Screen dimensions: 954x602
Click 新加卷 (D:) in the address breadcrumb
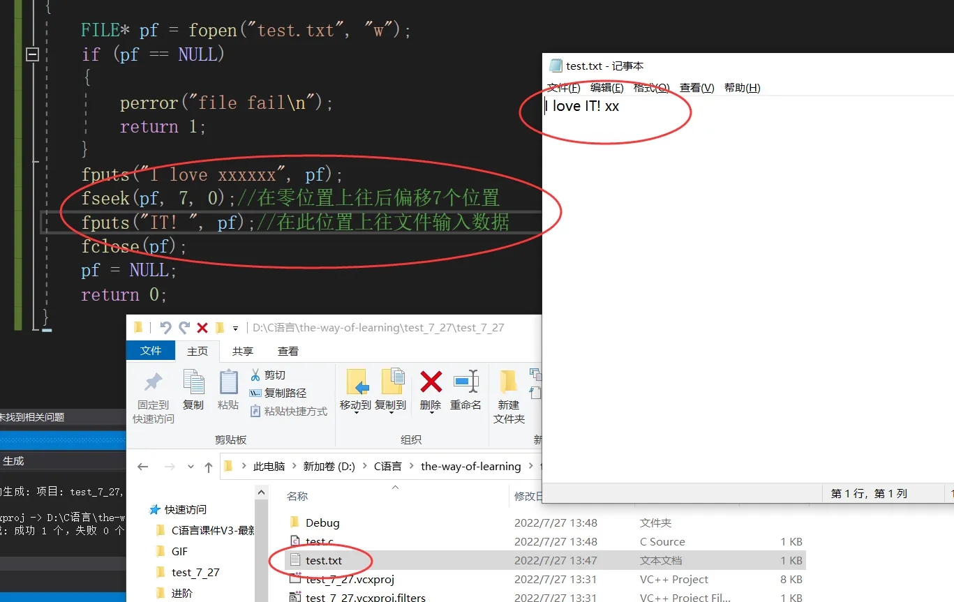329,467
